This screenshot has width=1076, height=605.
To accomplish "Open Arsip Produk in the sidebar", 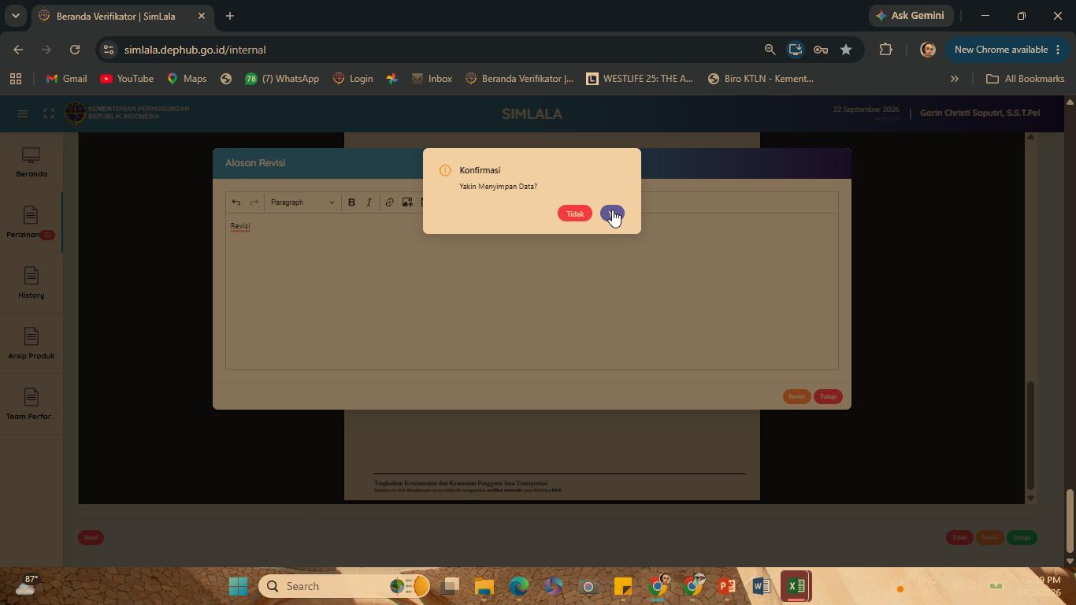I will coord(31,344).
